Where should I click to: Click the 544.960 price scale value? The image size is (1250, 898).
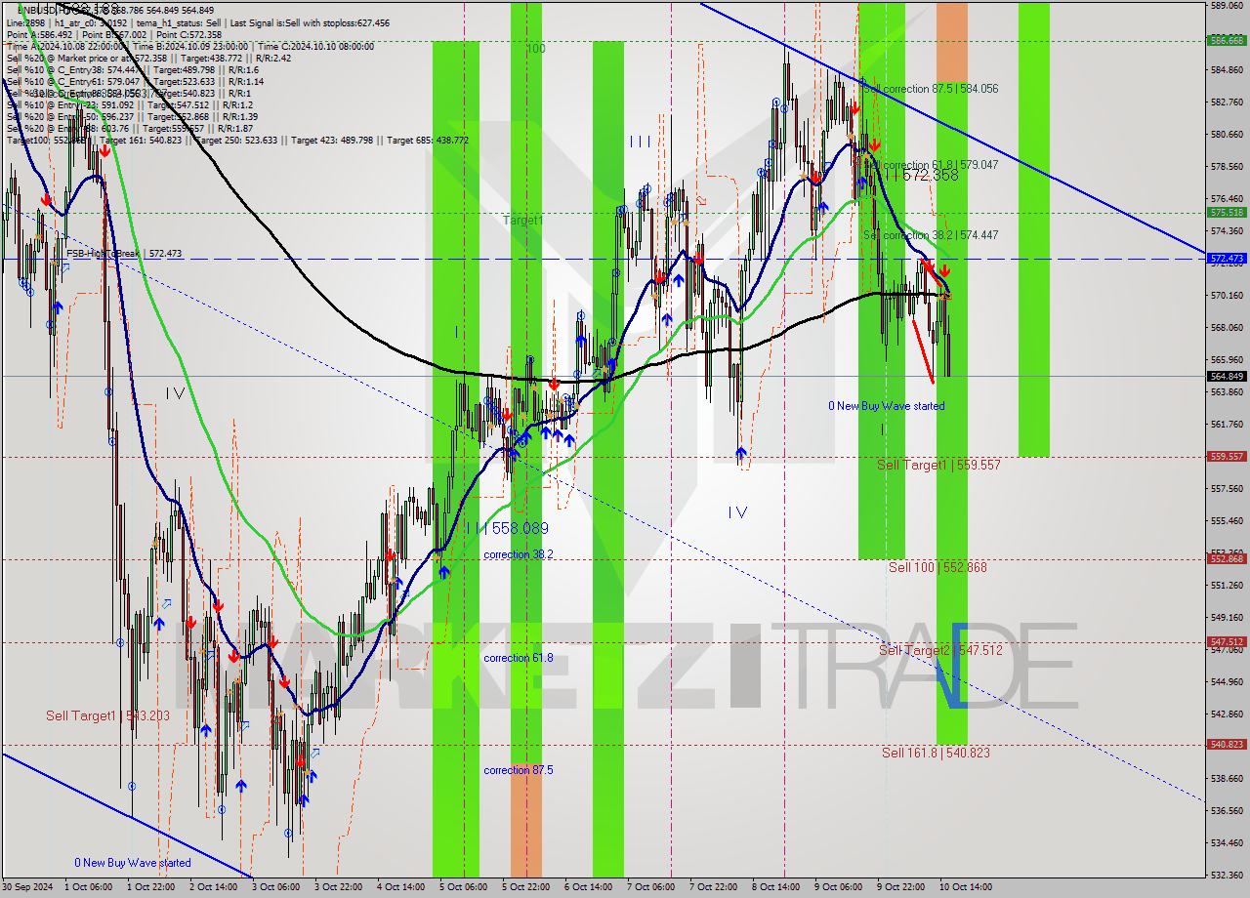(1227, 681)
